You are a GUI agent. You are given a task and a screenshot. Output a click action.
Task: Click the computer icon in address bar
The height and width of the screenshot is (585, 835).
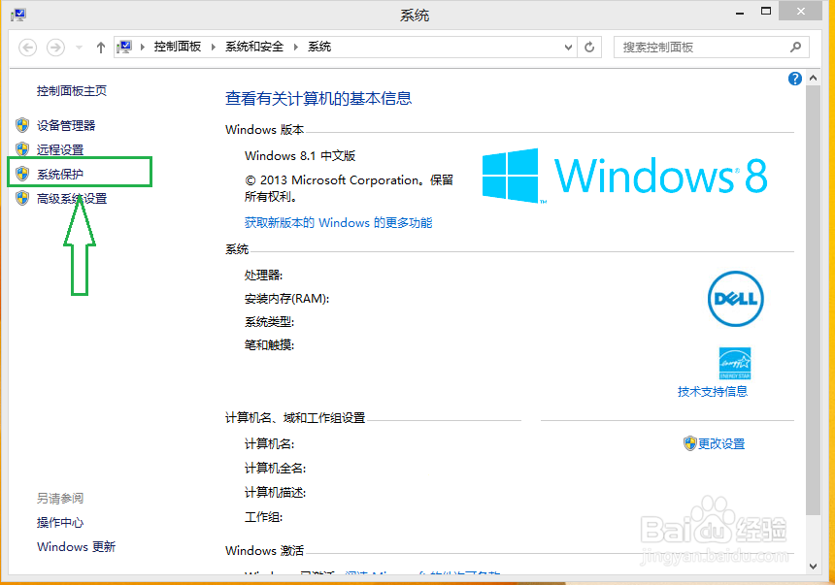tap(124, 47)
